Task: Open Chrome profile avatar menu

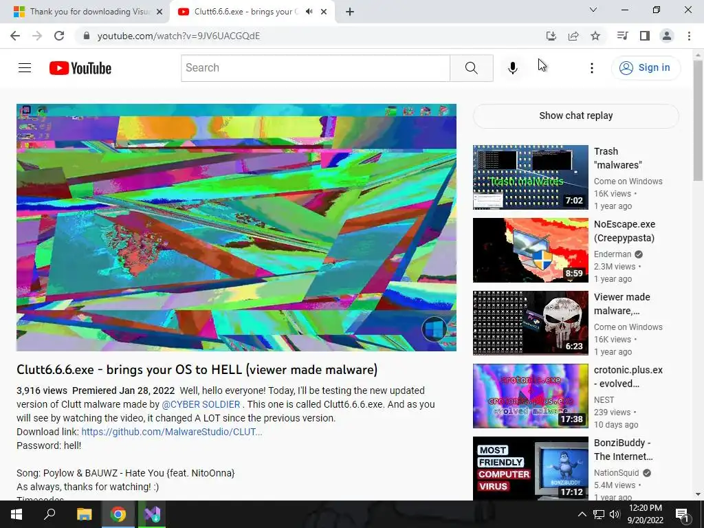Action: click(667, 36)
